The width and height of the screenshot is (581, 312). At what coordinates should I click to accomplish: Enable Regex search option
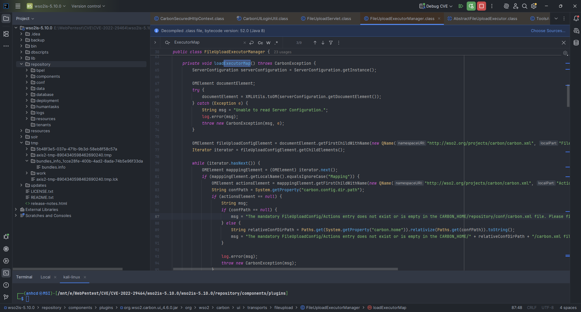click(276, 43)
